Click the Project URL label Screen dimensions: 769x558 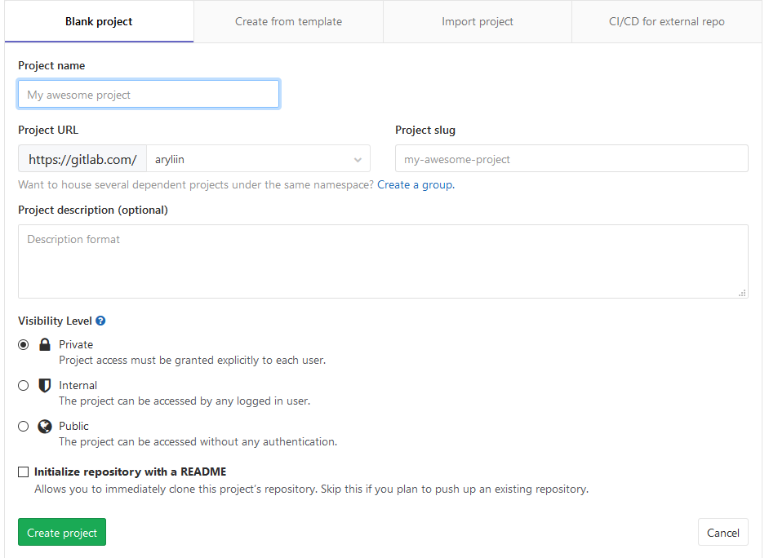pyautogui.click(x=48, y=130)
